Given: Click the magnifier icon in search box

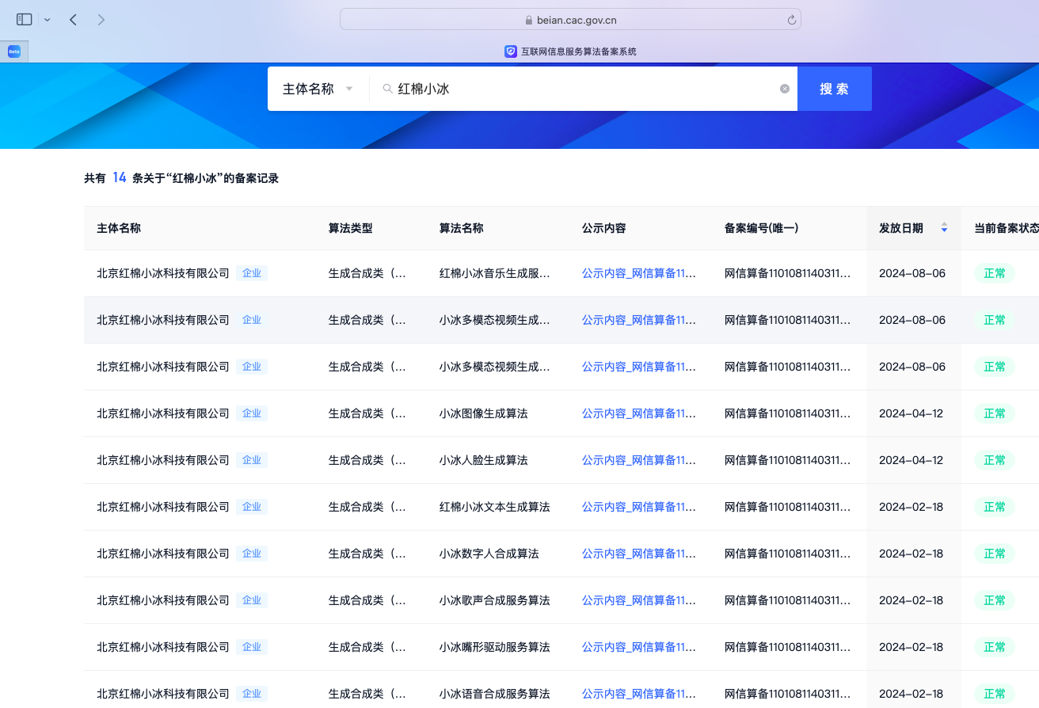Looking at the screenshot, I should [x=388, y=89].
